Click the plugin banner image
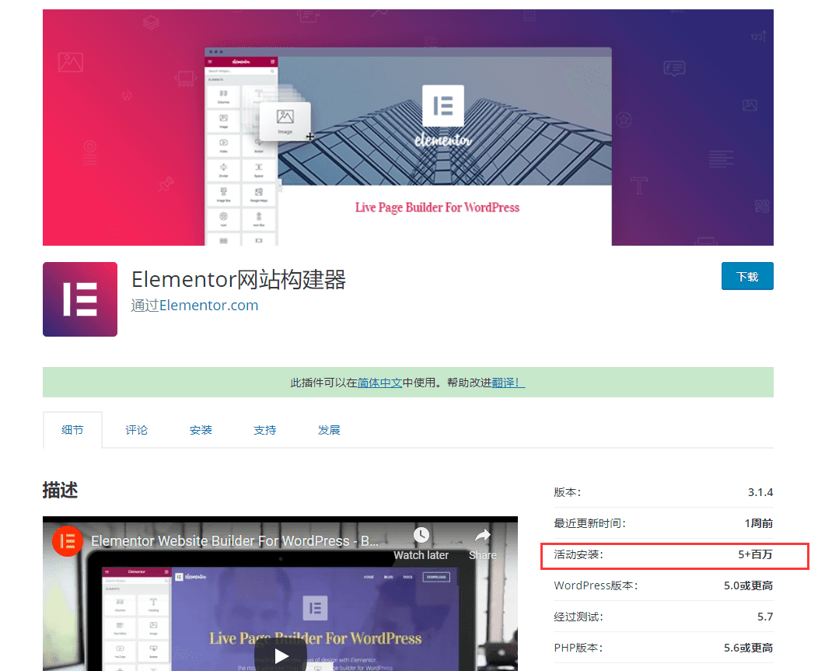The width and height of the screenshot is (825, 671). click(x=407, y=128)
